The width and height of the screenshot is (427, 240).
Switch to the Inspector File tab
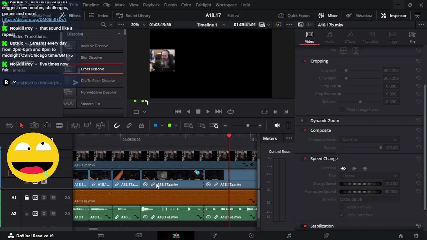point(413,37)
